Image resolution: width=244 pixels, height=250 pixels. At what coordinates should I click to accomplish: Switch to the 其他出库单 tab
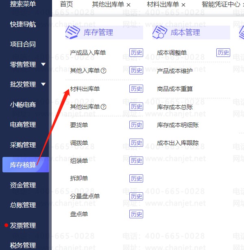[x=108, y=4]
